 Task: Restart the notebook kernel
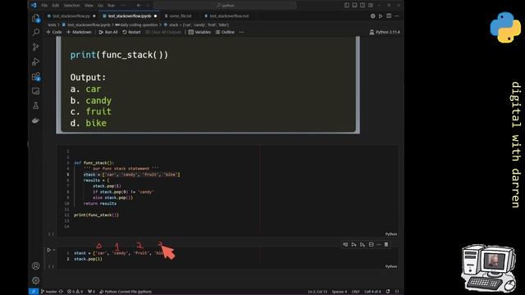(131, 32)
